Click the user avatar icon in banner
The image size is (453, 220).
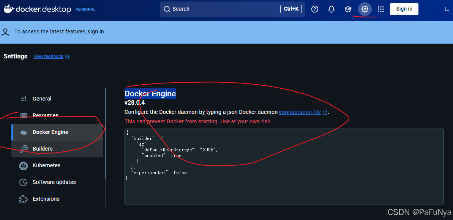coord(5,32)
